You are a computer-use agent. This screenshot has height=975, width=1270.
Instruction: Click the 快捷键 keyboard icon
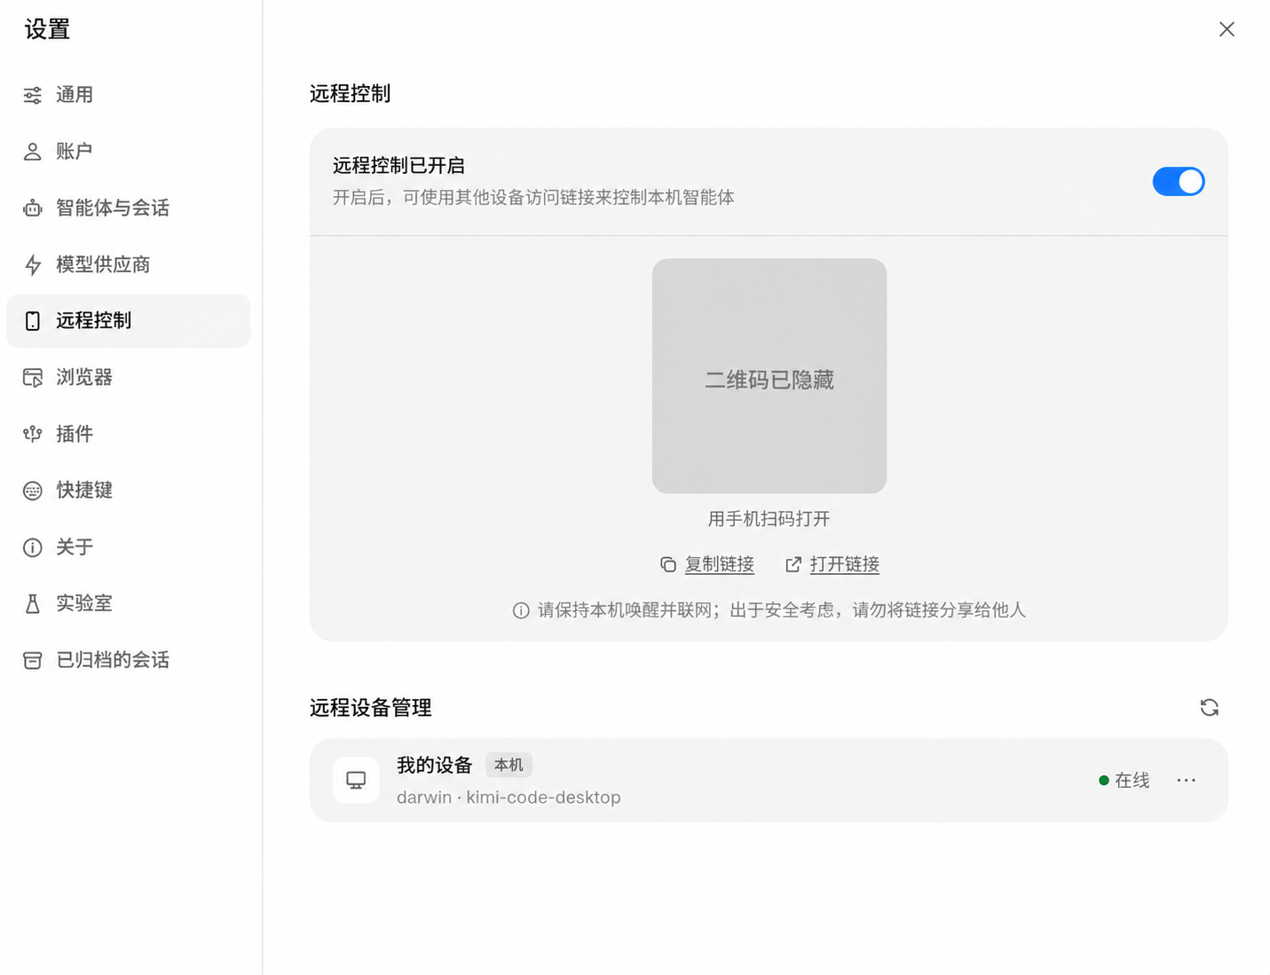[33, 491]
